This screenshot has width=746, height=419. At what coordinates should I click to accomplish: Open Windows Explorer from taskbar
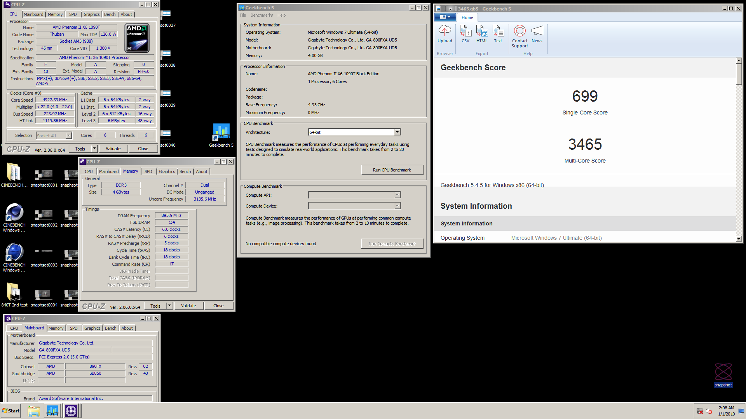[34, 411]
